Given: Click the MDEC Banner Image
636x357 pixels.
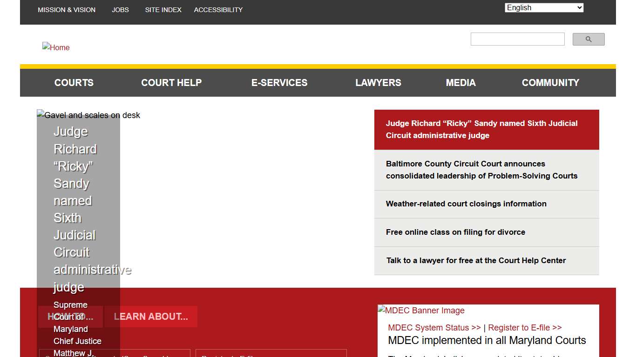Looking at the screenshot, I should click(420, 310).
